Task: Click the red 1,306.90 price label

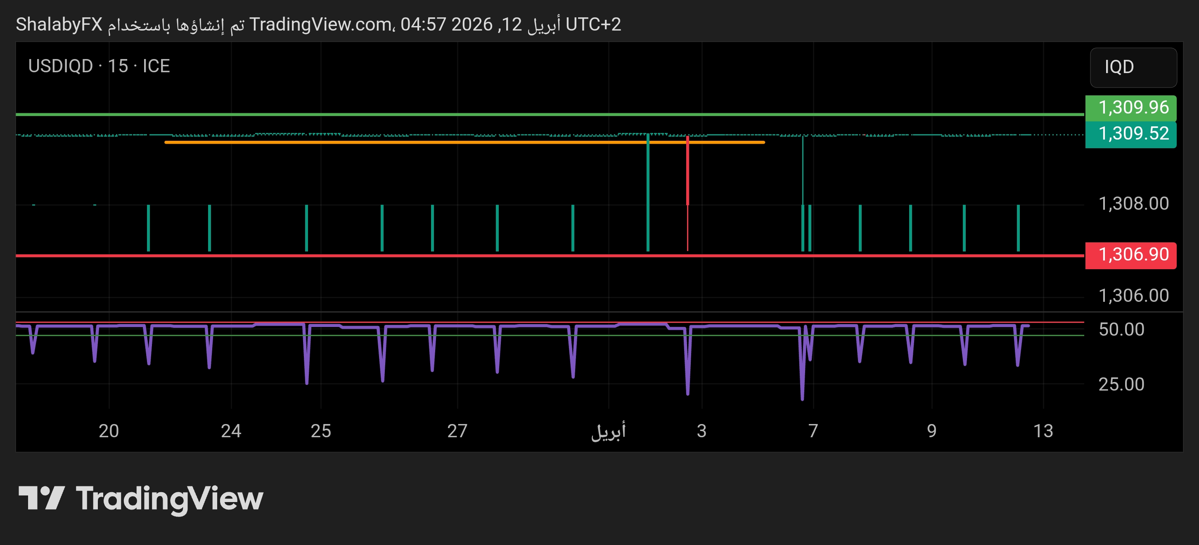Action: (1130, 255)
